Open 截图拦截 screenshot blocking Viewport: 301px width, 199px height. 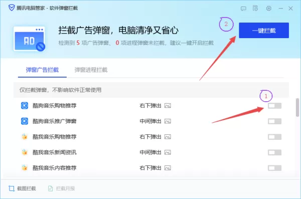pos(22,188)
